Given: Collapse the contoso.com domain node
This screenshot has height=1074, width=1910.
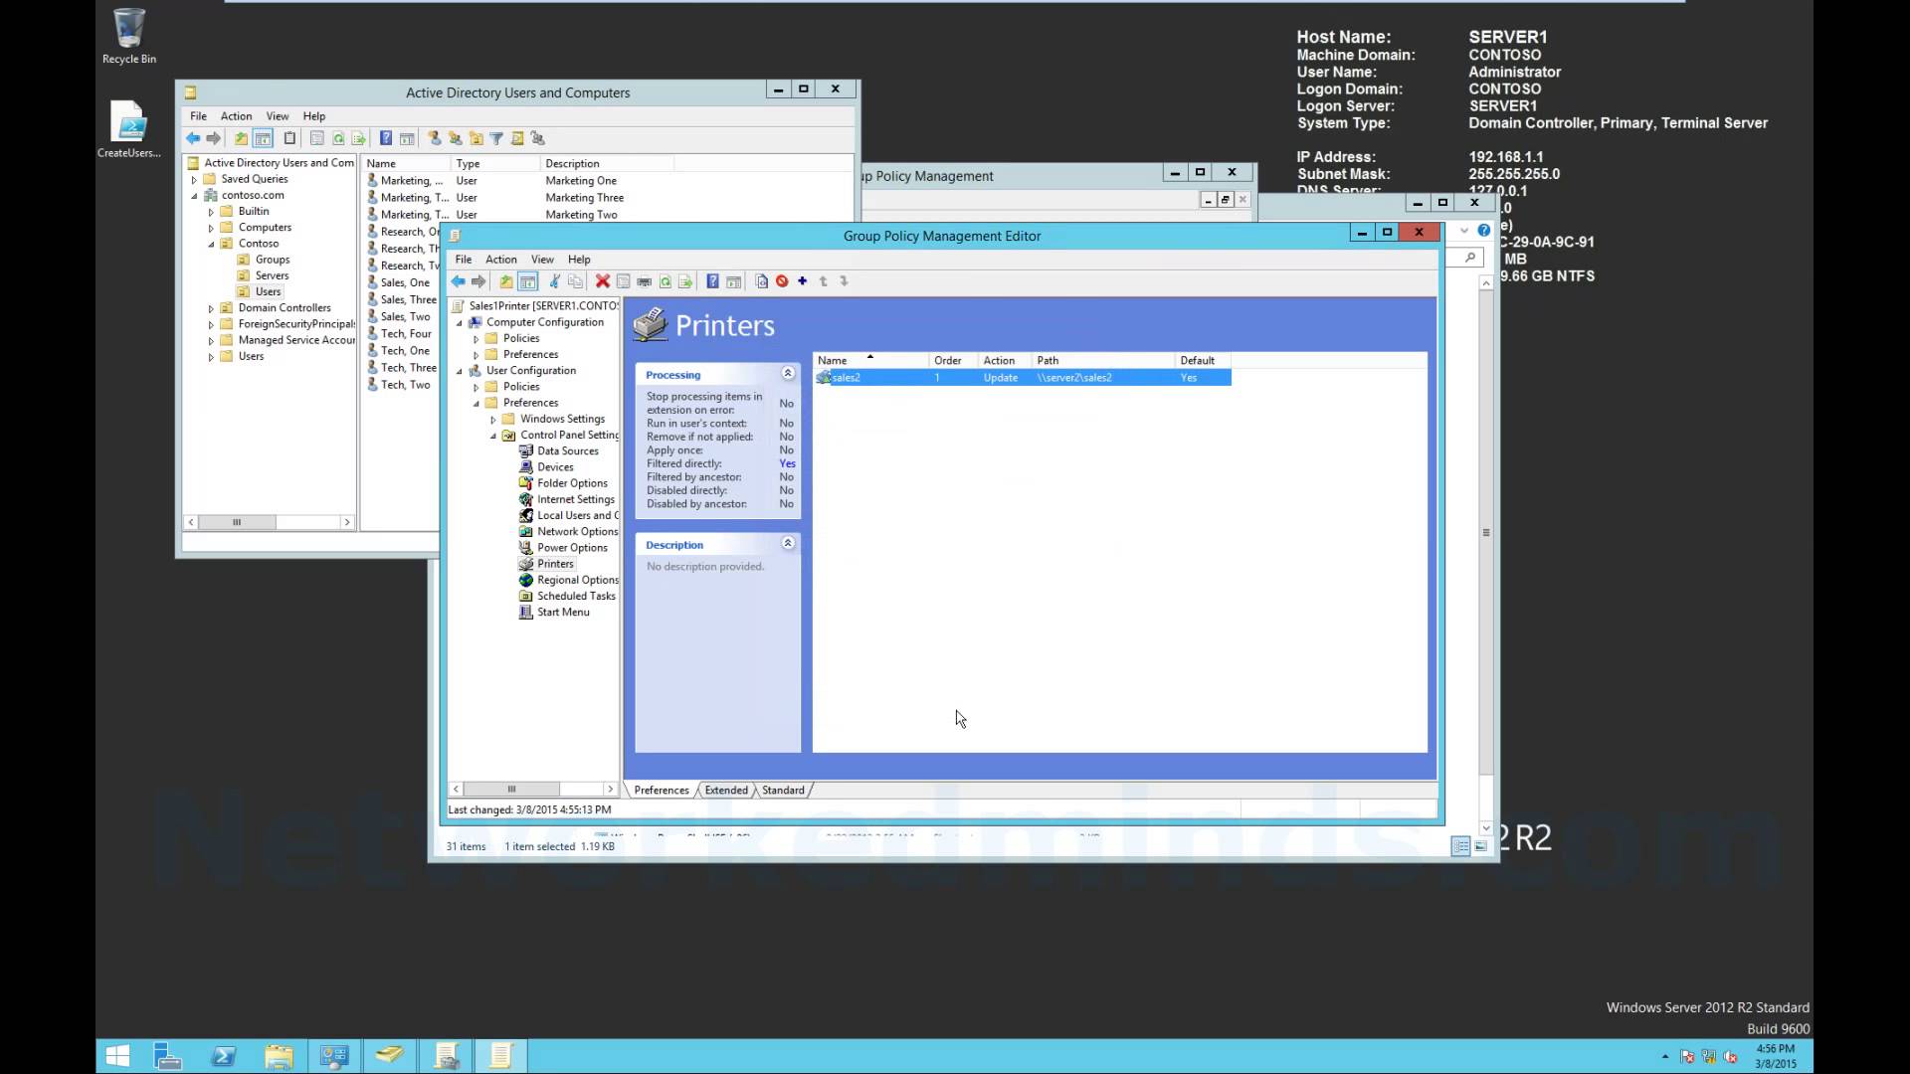Looking at the screenshot, I should (194, 196).
